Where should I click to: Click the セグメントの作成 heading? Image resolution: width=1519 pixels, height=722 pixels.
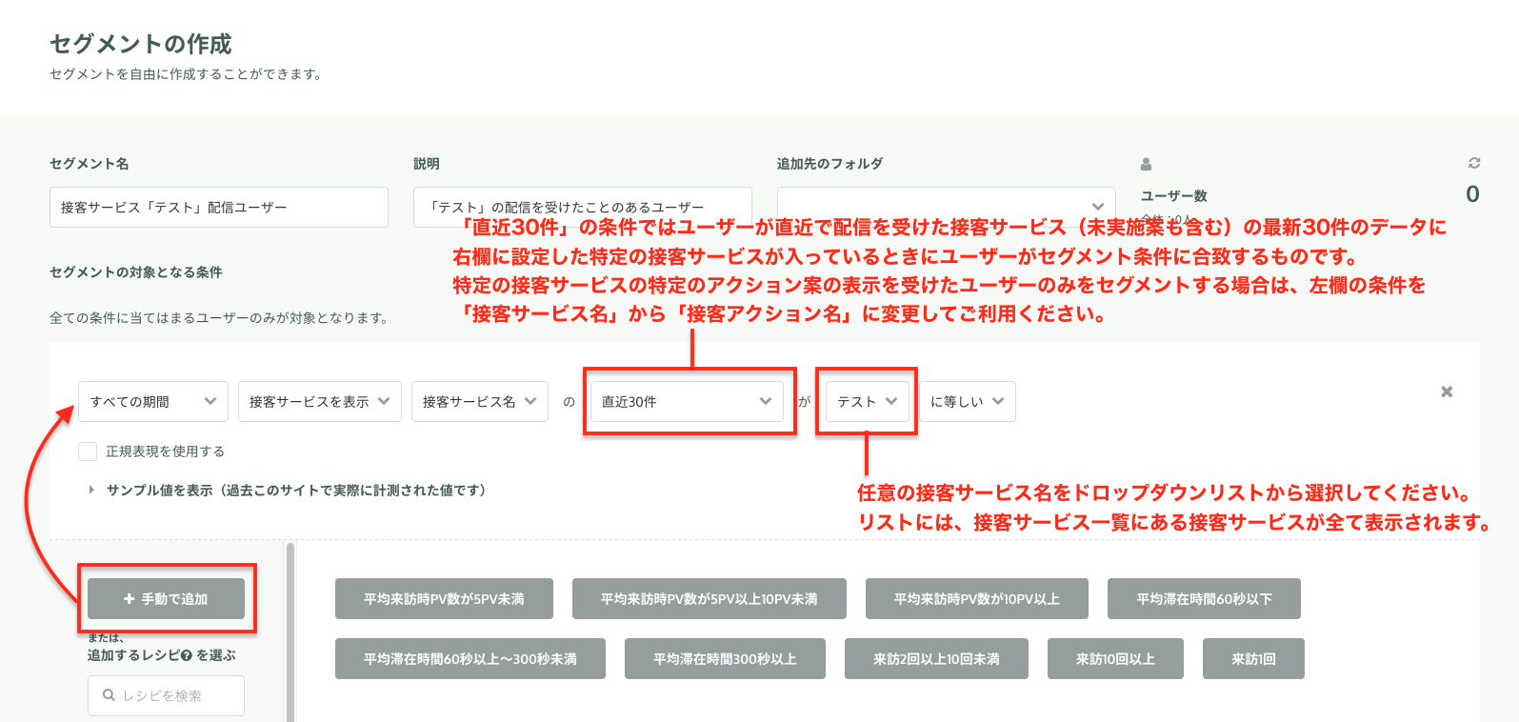click(141, 44)
